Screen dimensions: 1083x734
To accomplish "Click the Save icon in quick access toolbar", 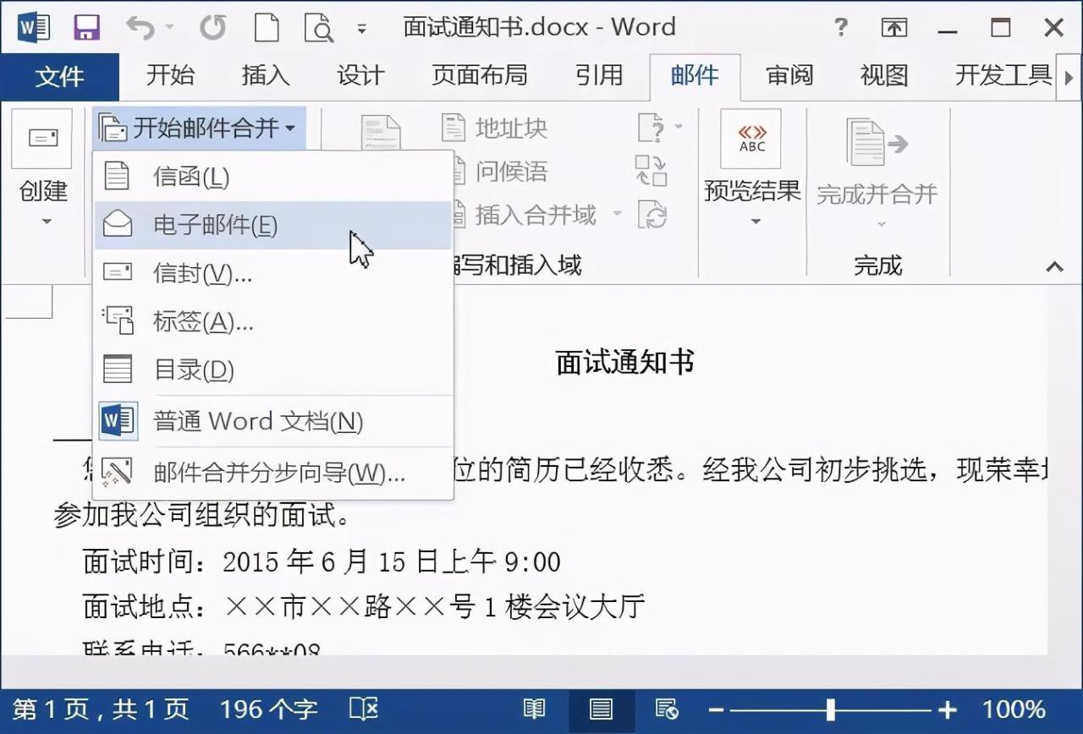I will pyautogui.click(x=86, y=28).
